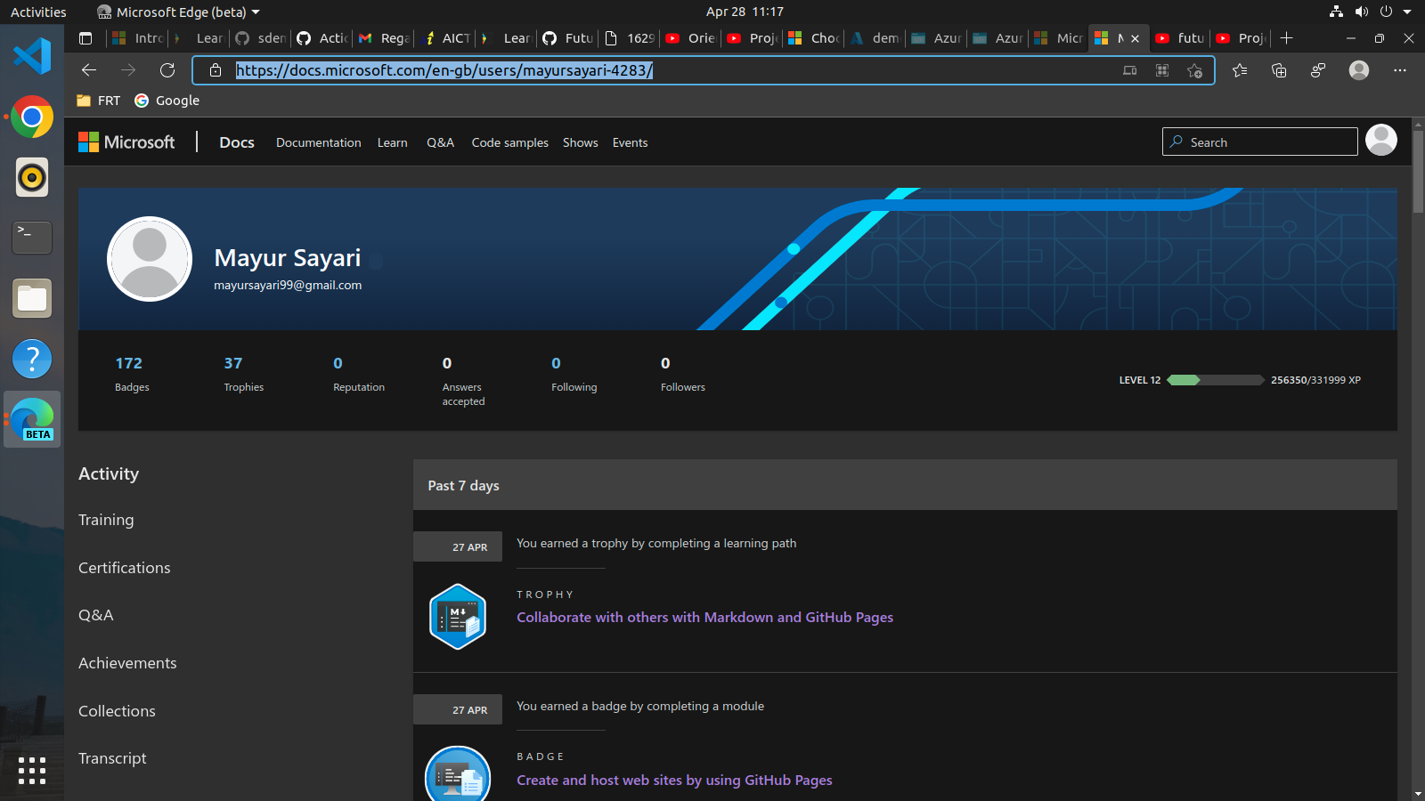
Task: Open Help icon in the dock
Action: (32, 359)
